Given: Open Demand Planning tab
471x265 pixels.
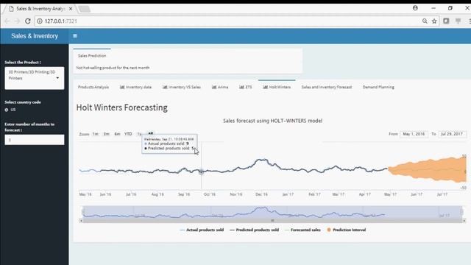Looking at the screenshot, I should click(x=378, y=87).
